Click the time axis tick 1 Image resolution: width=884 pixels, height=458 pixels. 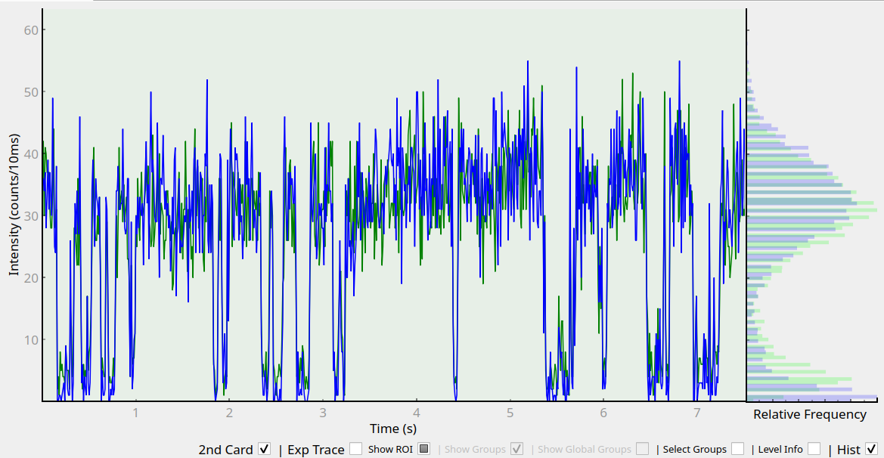coord(136,413)
